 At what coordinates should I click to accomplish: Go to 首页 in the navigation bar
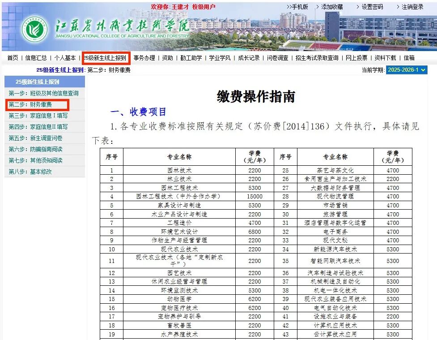click(x=13, y=58)
